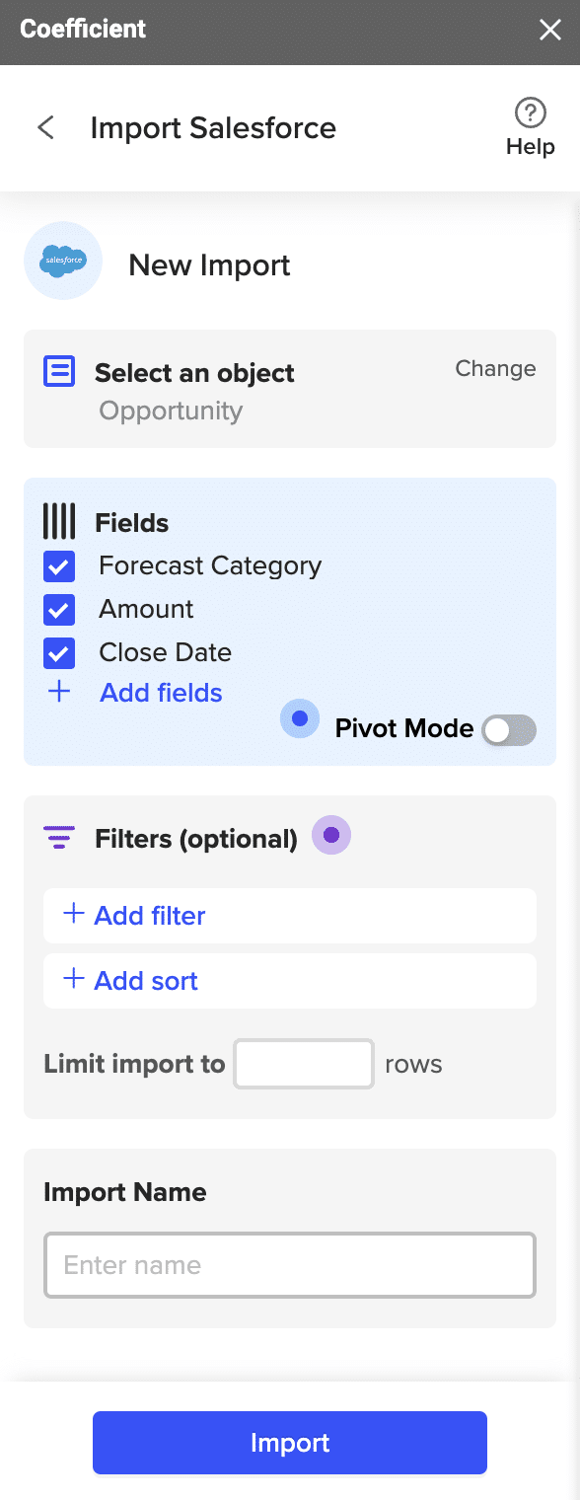
Task: Click Add fields link
Action: (x=161, y=693)
